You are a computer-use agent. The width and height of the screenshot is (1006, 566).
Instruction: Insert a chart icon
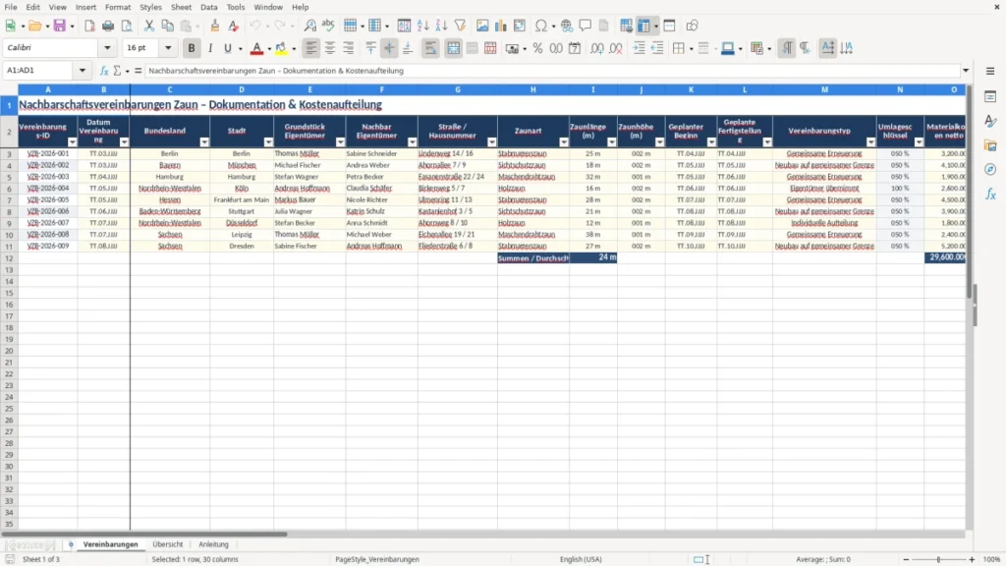pyautogui.click(x=501, y=26)
